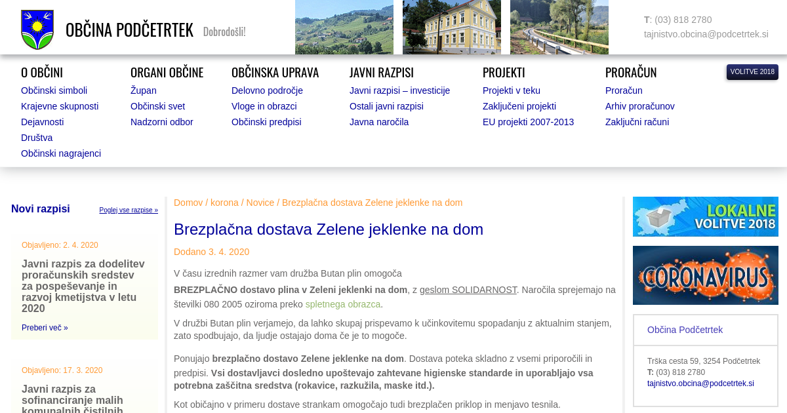The image size is (787, 413).
Task: Open the Občina Podčetrtek sidebar heading link
Action: click(685, 330)
